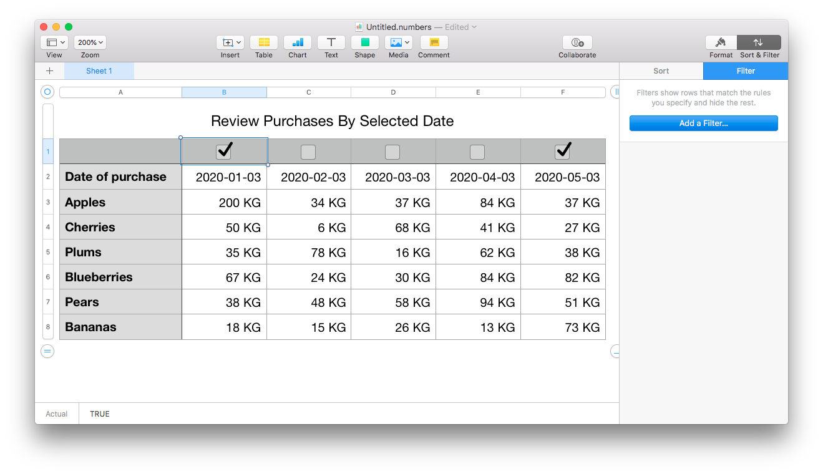Add a new sheet with plus button
The image size is (823, 474).
pos(50,71)
